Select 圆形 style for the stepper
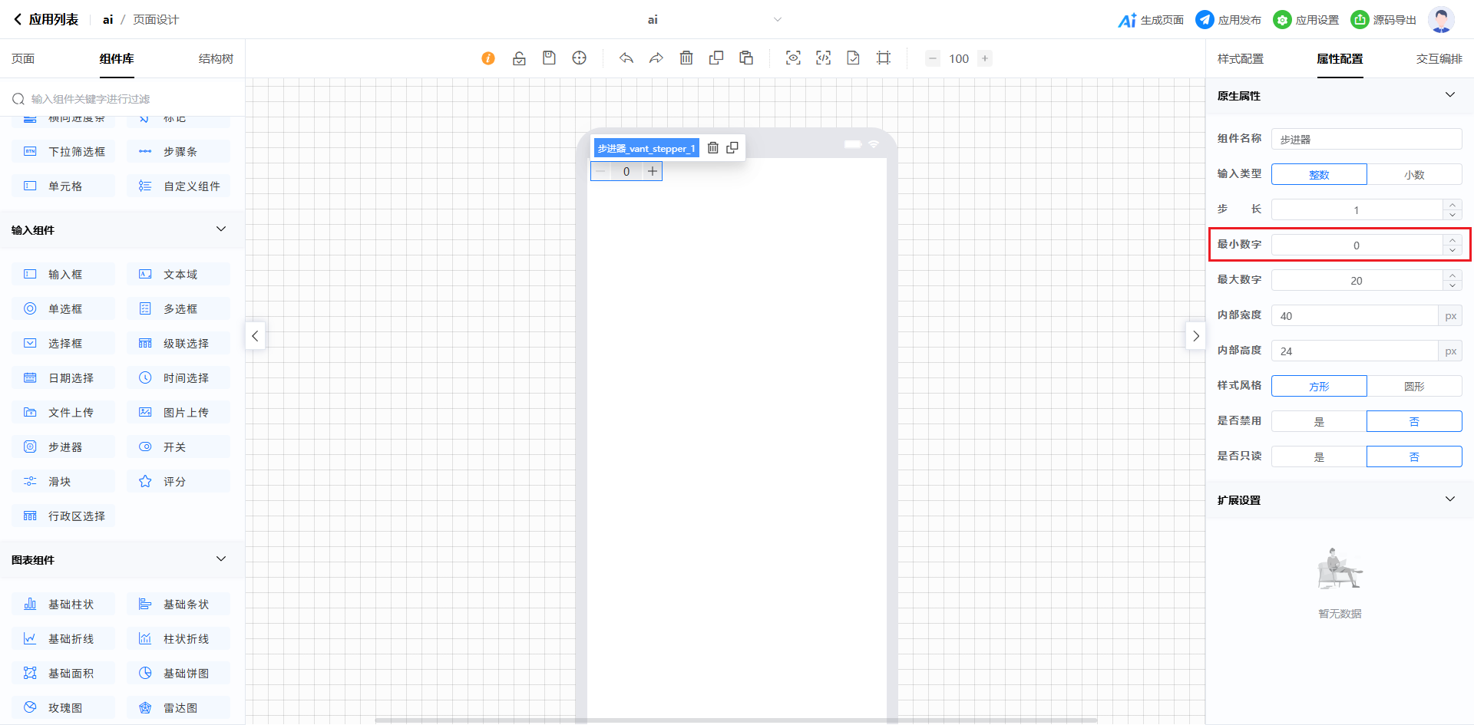Image resolution: width=1474 pixels, height=725 pixels. [x=1414, y=387]
